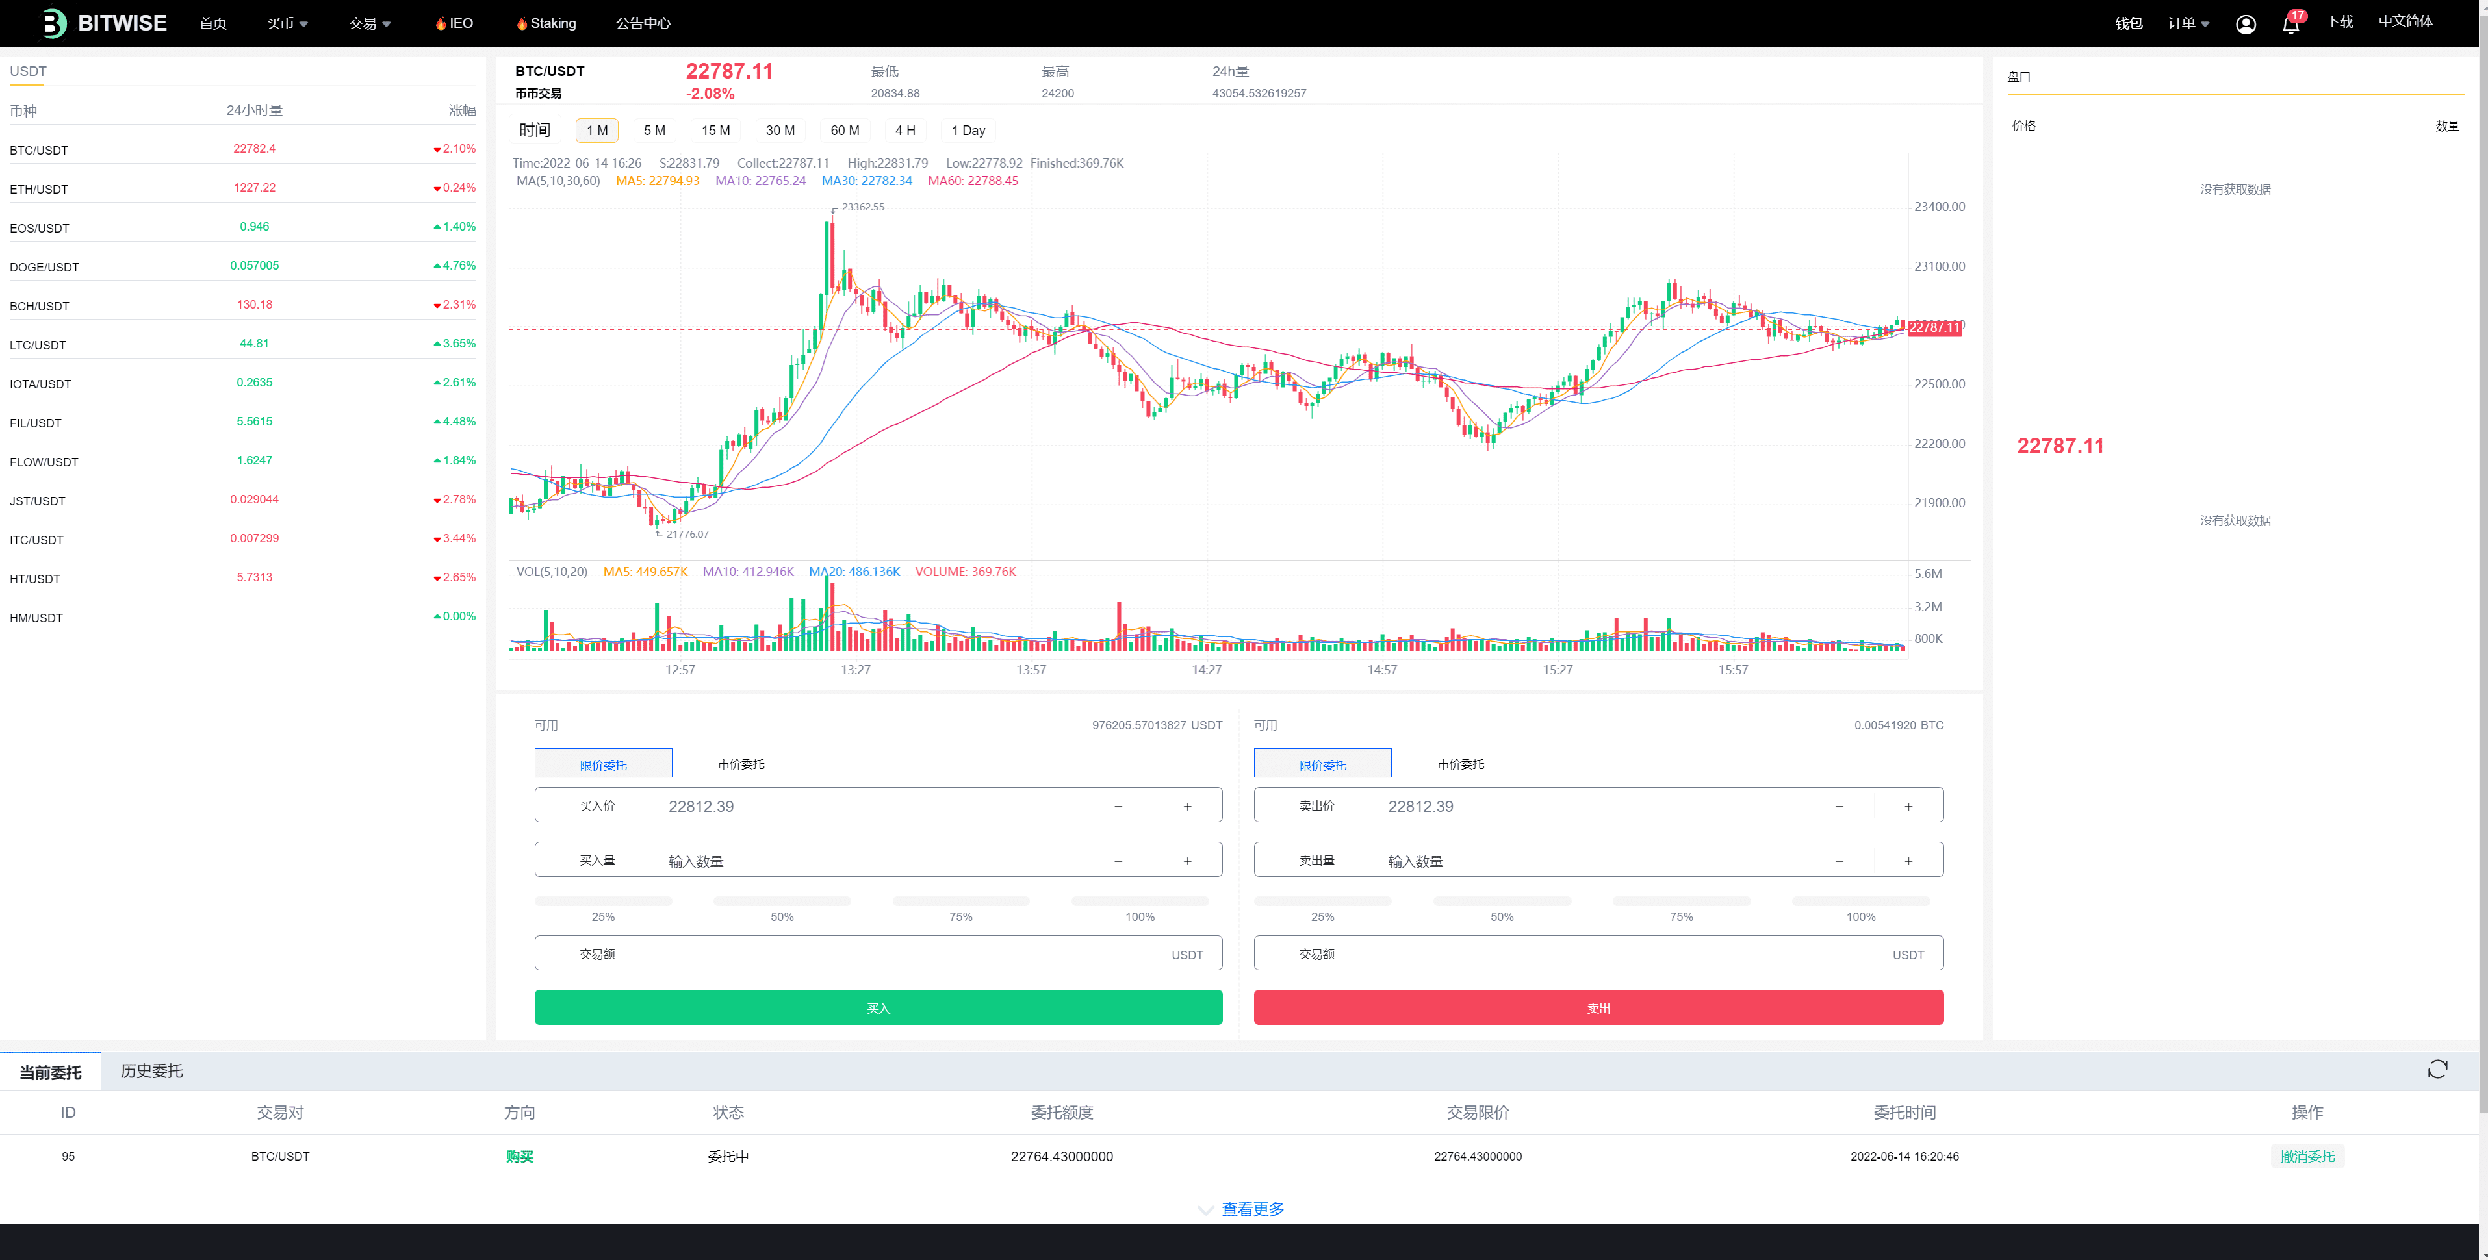The width and height of the screenshot is (2488, 1260).
Task: Choose 限价委托 in the buy panel
Action: click(604, 764)
